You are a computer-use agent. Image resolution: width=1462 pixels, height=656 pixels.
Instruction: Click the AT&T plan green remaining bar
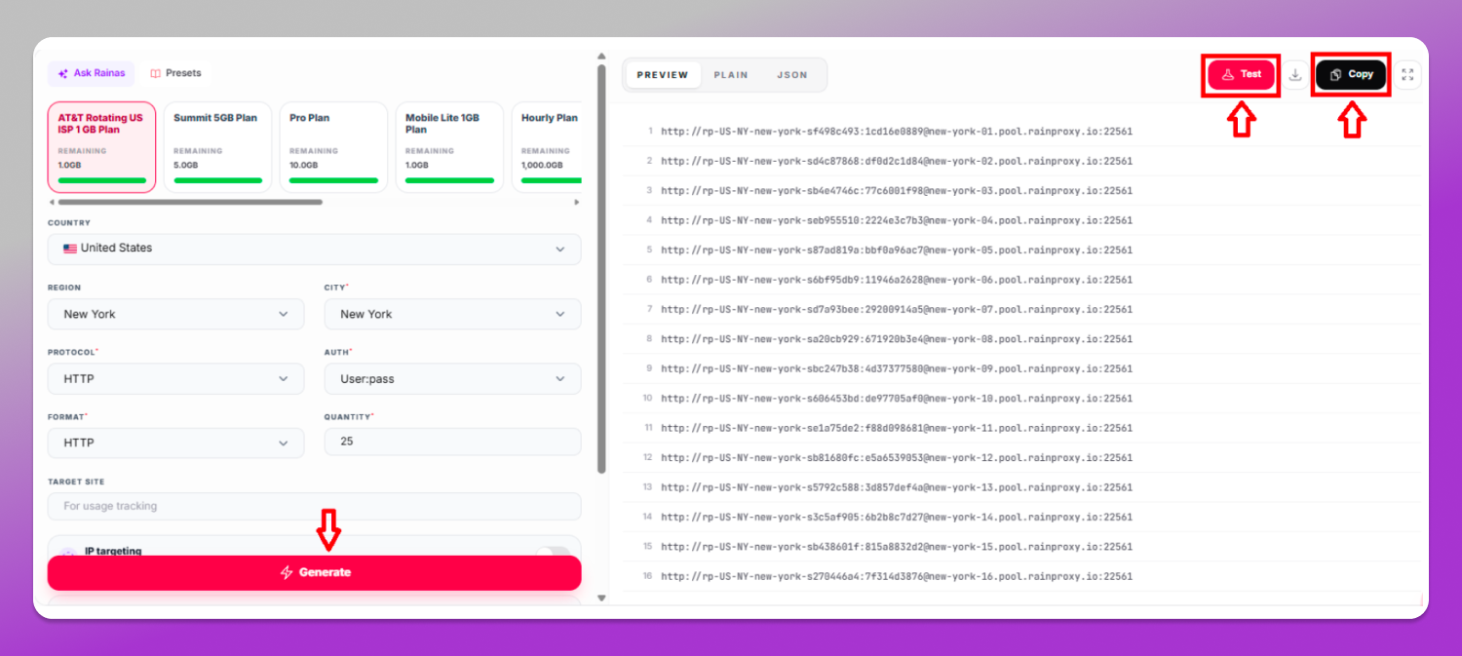pyautogui.click(x=101, y=180)
